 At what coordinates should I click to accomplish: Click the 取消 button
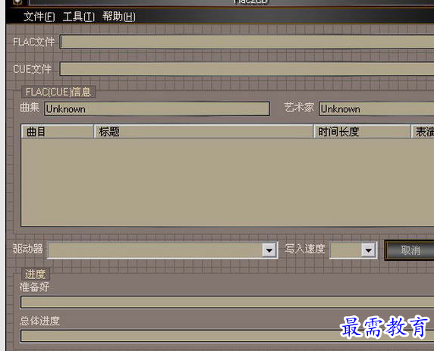point(410,250)
